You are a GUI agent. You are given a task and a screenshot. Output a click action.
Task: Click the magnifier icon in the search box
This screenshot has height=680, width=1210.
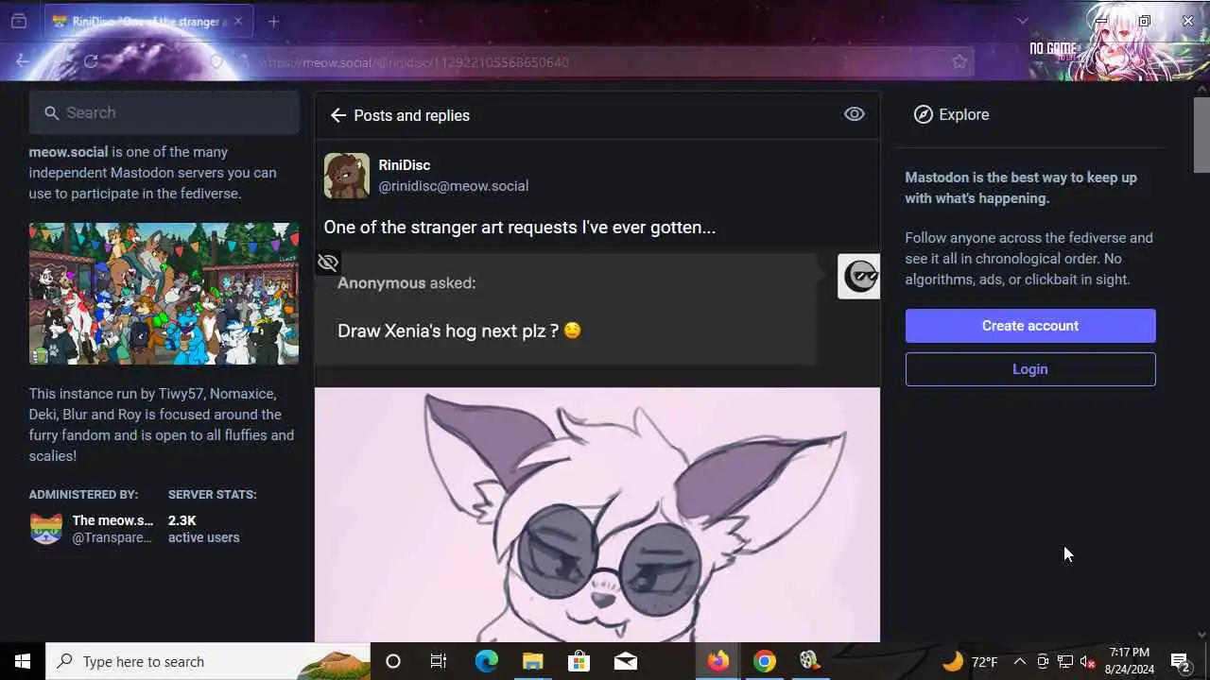52,112
